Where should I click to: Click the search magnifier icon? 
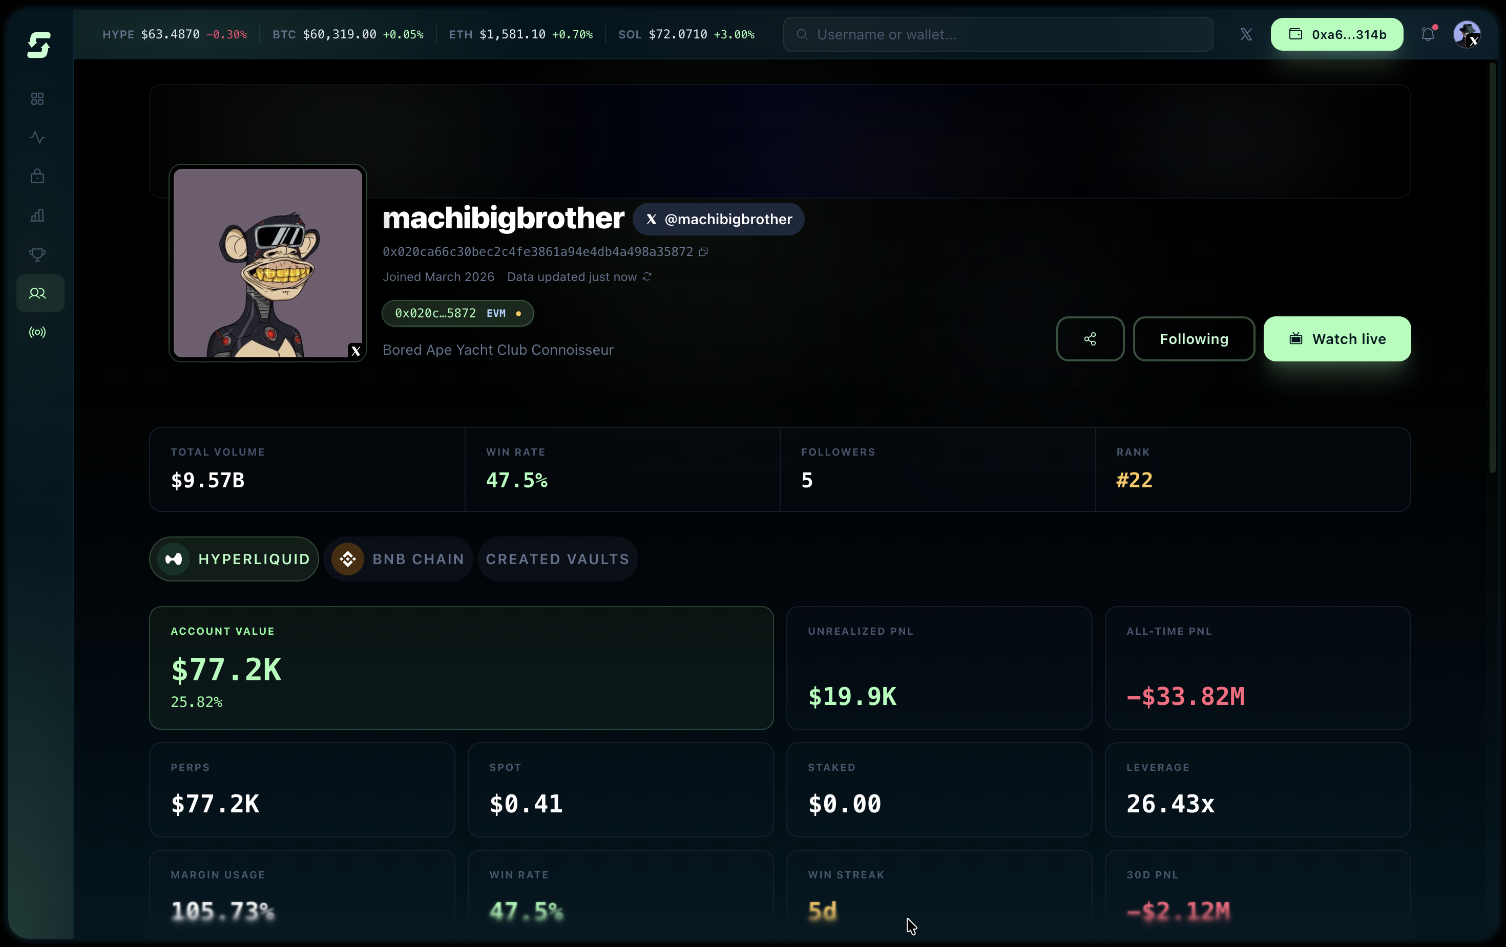802,34
